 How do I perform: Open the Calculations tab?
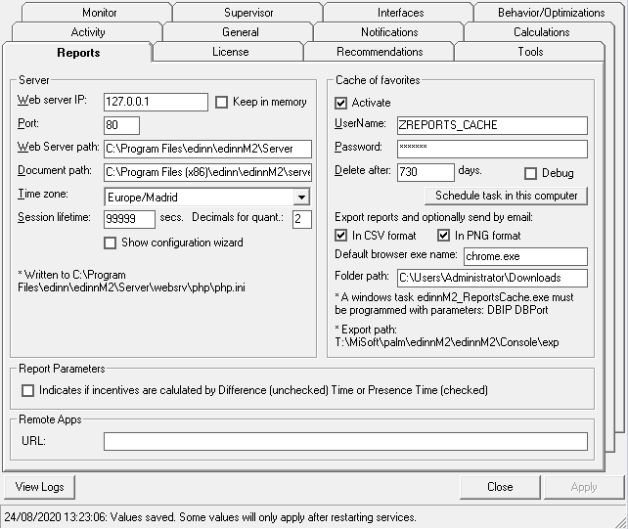click(x=540, y=32)
